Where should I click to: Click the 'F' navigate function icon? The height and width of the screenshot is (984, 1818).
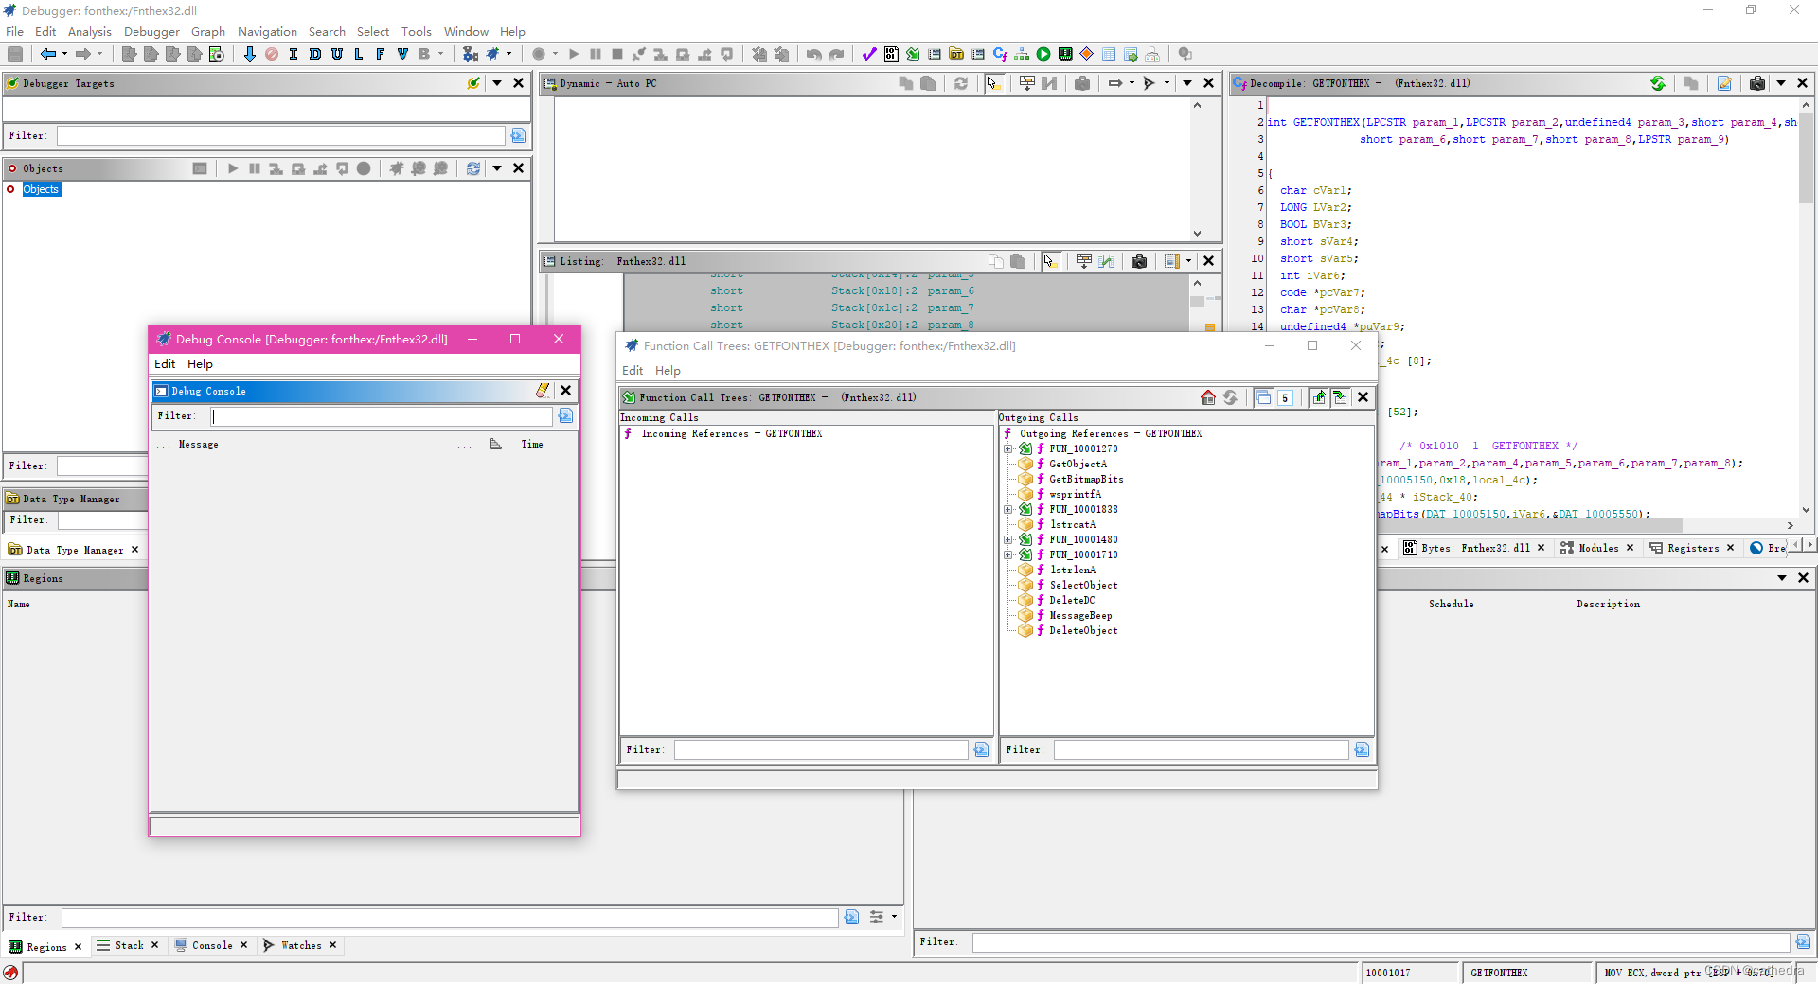click(381, 54)
